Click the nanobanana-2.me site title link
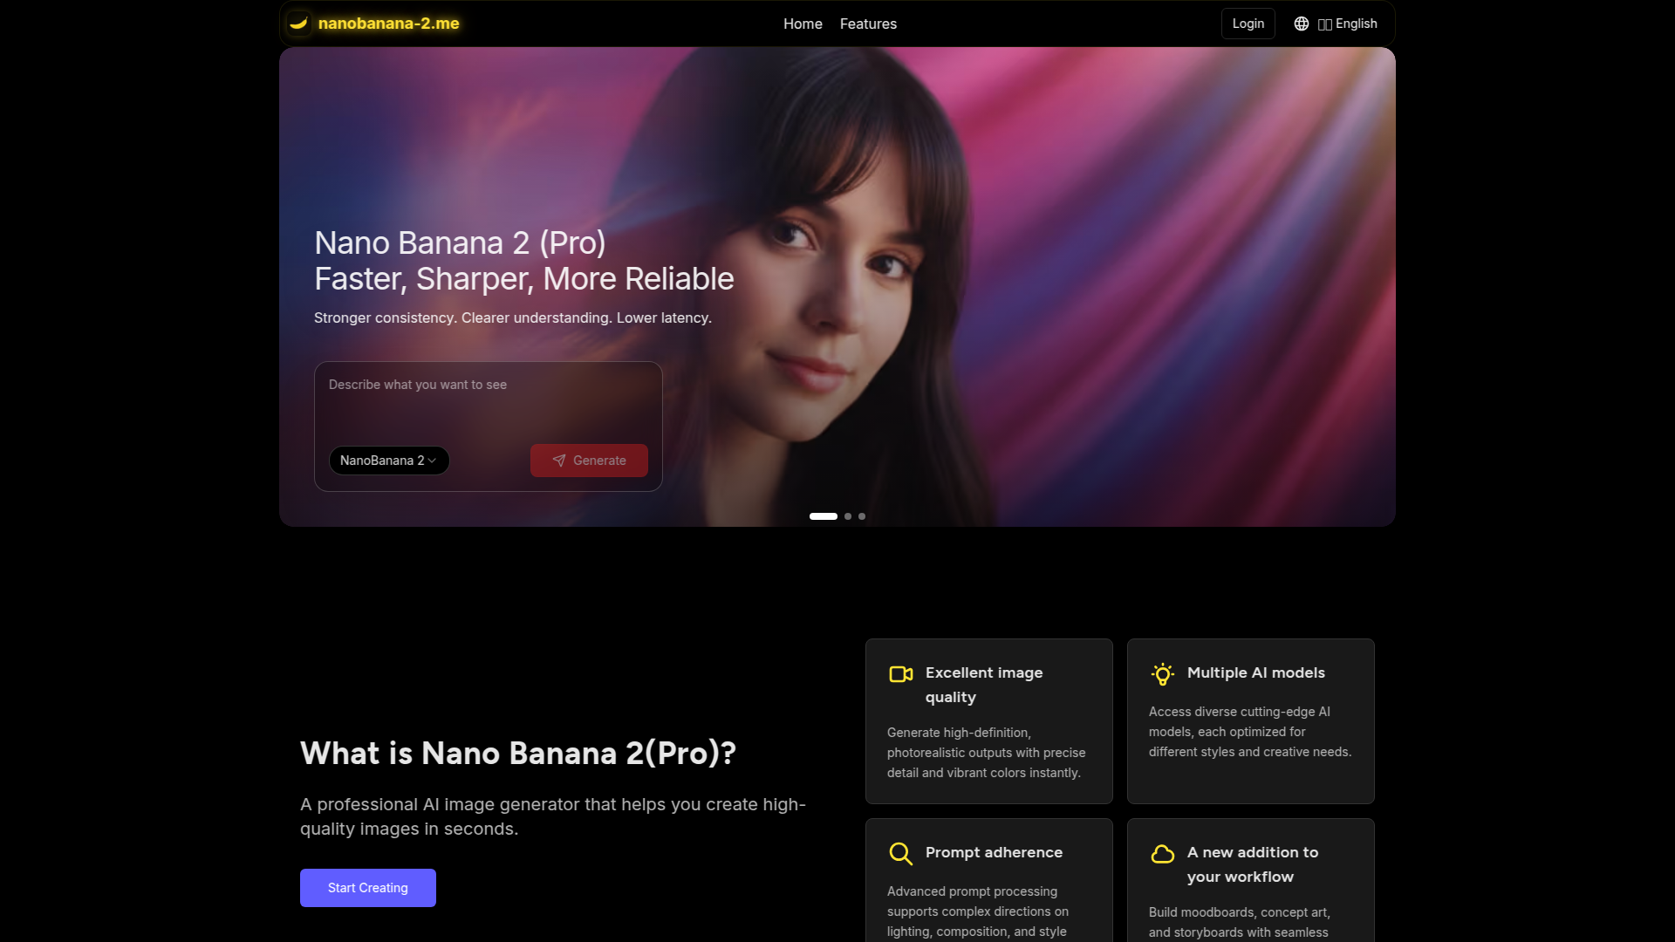Image resolution: width=1675 pixels, height=942 pixels. pos(389,24)
